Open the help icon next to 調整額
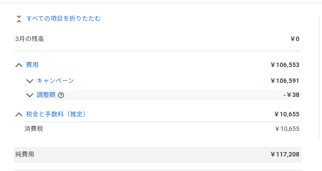322x171 pixels. [61, 95]
